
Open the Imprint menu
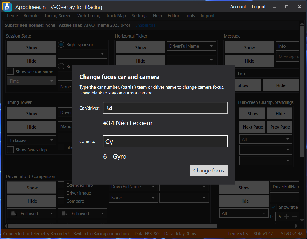pos(208,16)
